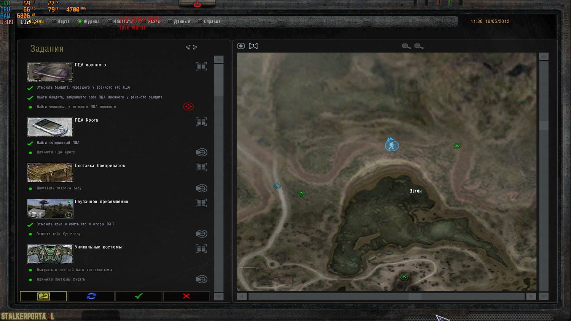The height and width of the screenshot is (321, 571).
Task: Click the task list scrollbar thumb
Action: pyautogui.click(x=219, y=80)
